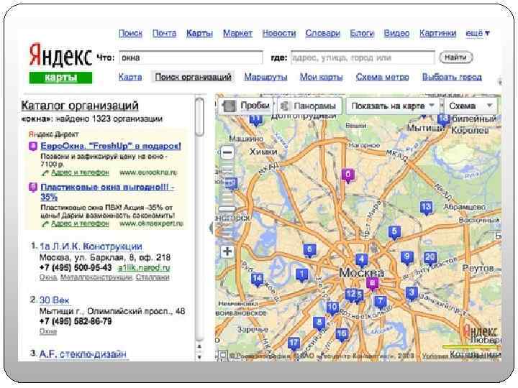Image resolution: width=518 pixels, height=388 pixels.
Task: Collapse the results panel with the divider handle
Action: click(212, 228)
